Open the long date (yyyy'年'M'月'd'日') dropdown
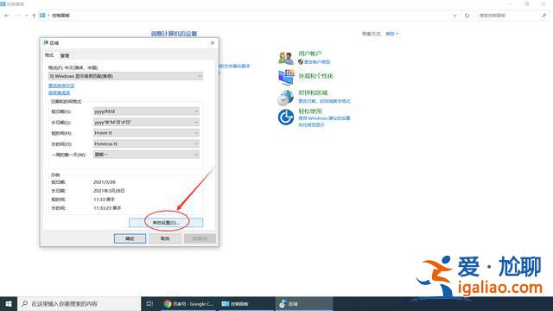This screenshot has height=311, width=553. 146,122
